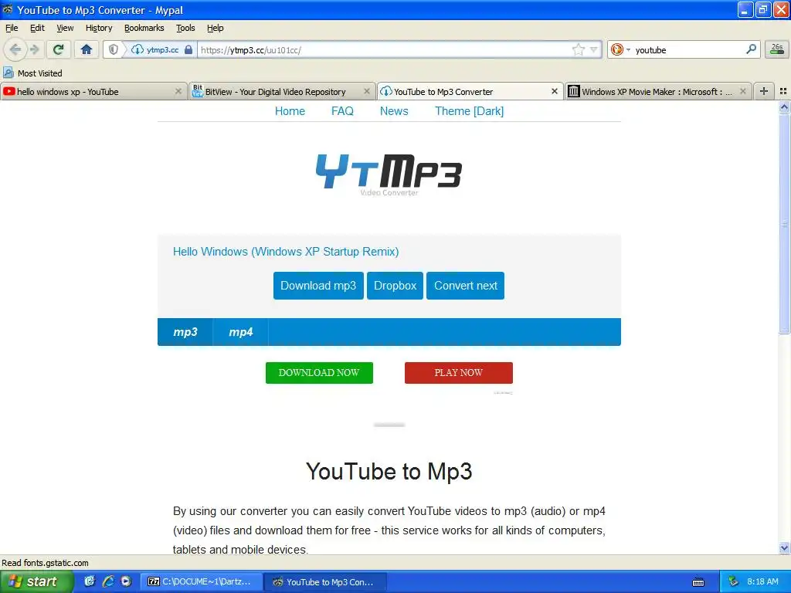Click the scrollbar down arrow

point(784,548)
